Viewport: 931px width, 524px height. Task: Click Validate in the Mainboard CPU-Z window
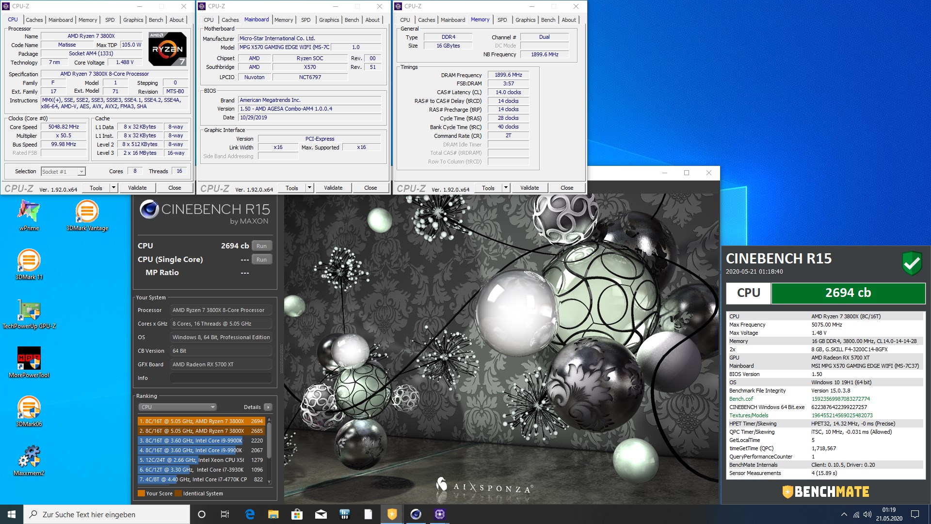[x=333, y=188]
